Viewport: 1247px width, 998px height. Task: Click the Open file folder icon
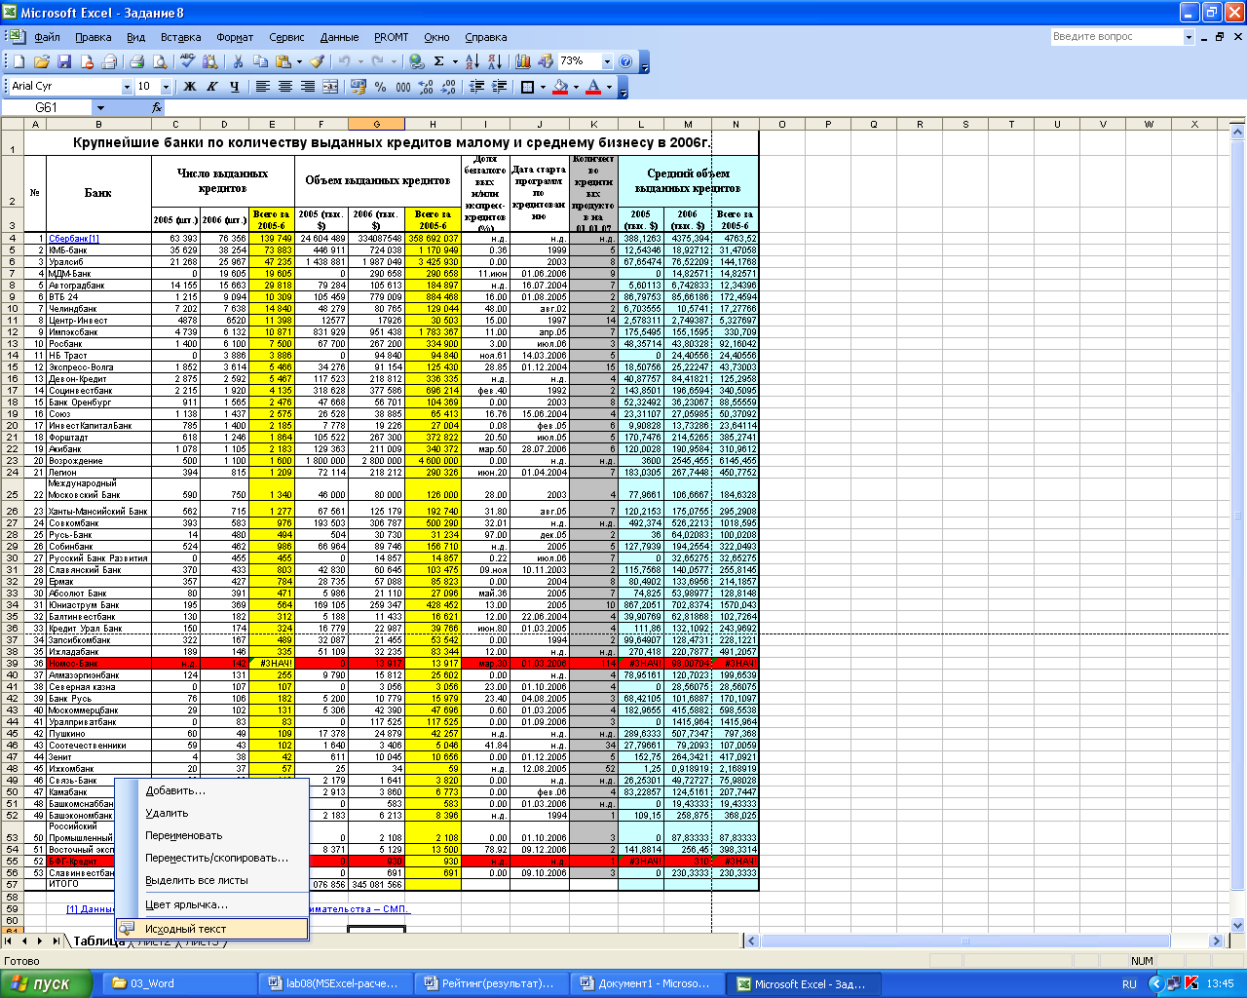point(42,61)
